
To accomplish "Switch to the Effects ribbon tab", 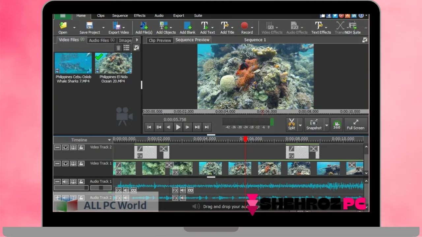I will pyautogui.click(x=140, y=15).
